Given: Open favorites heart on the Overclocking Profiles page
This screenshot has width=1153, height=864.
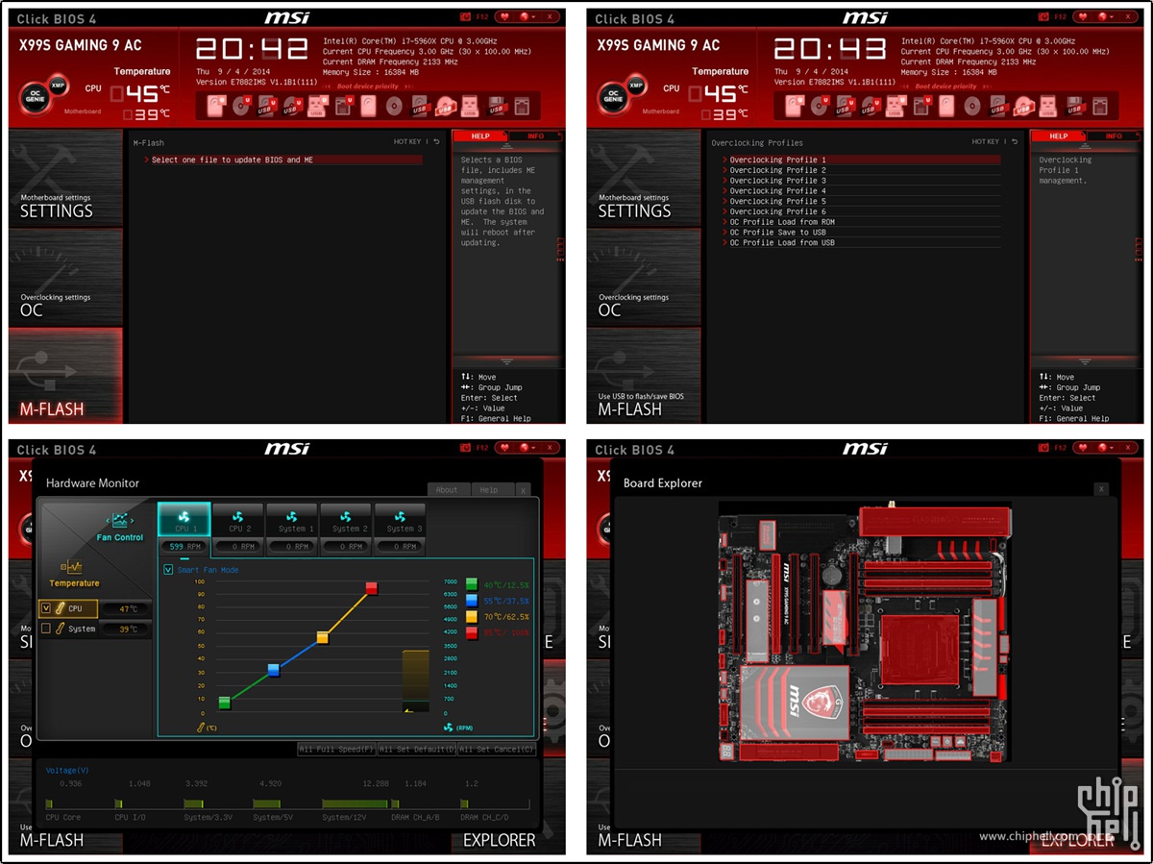Looking at the screenshot, I should 1085,16.
